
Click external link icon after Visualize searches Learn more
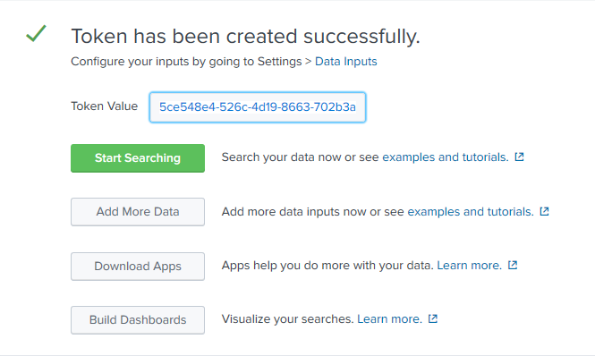[x=433, y=318]
